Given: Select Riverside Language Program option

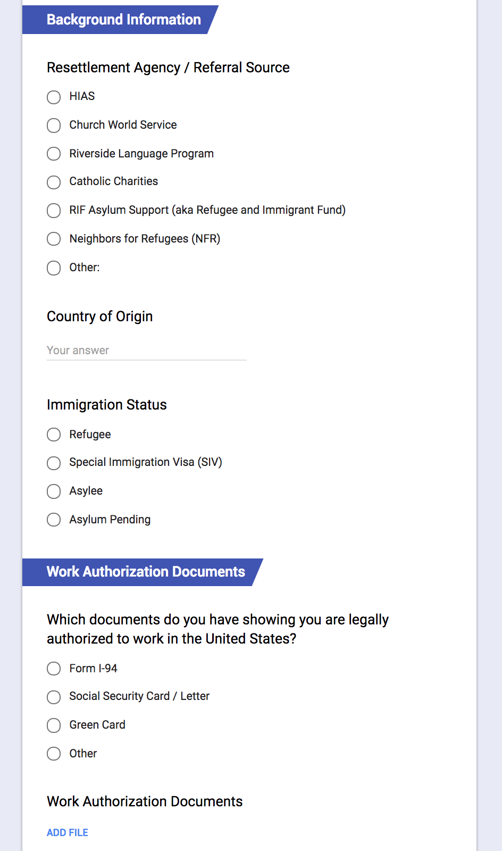Looking at the screenshot, I should 54,154.
